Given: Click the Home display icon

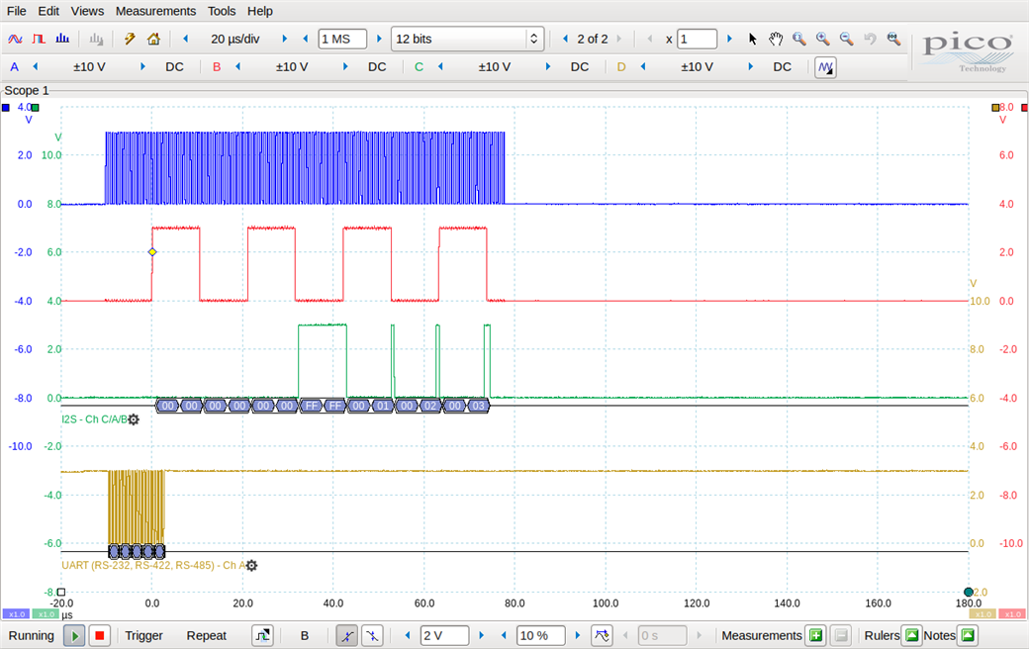Looking at the screenshot, I should (x=153, y=39).
